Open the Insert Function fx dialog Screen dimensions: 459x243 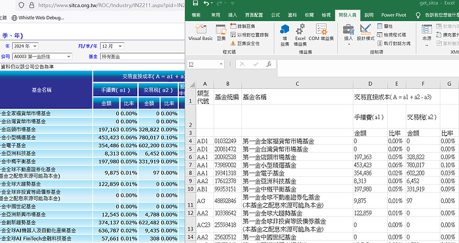click(x=269, y=64)
